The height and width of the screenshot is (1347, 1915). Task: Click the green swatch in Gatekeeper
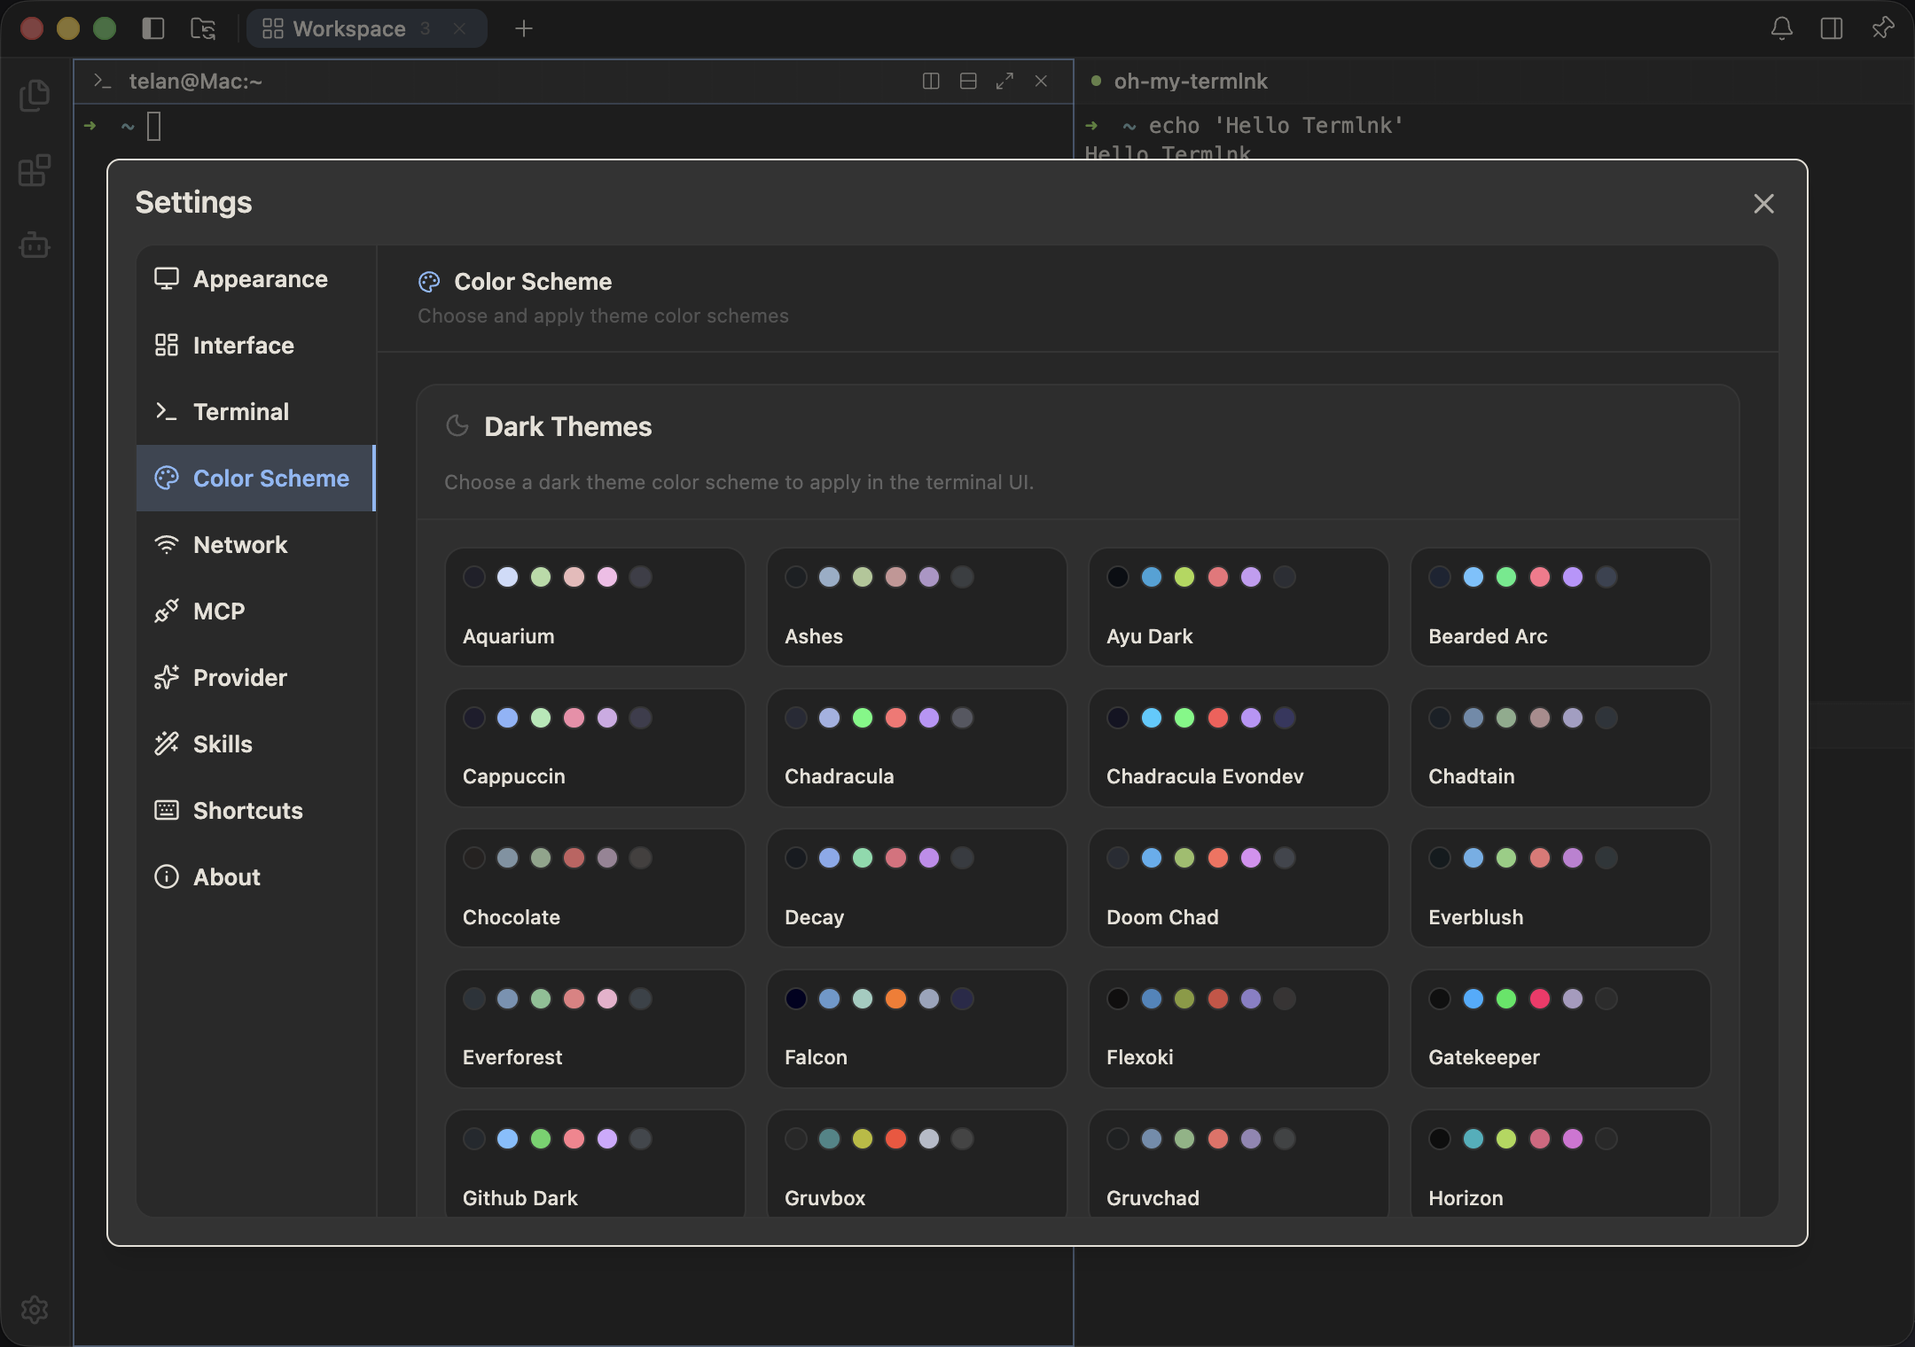pos(1506,999)
